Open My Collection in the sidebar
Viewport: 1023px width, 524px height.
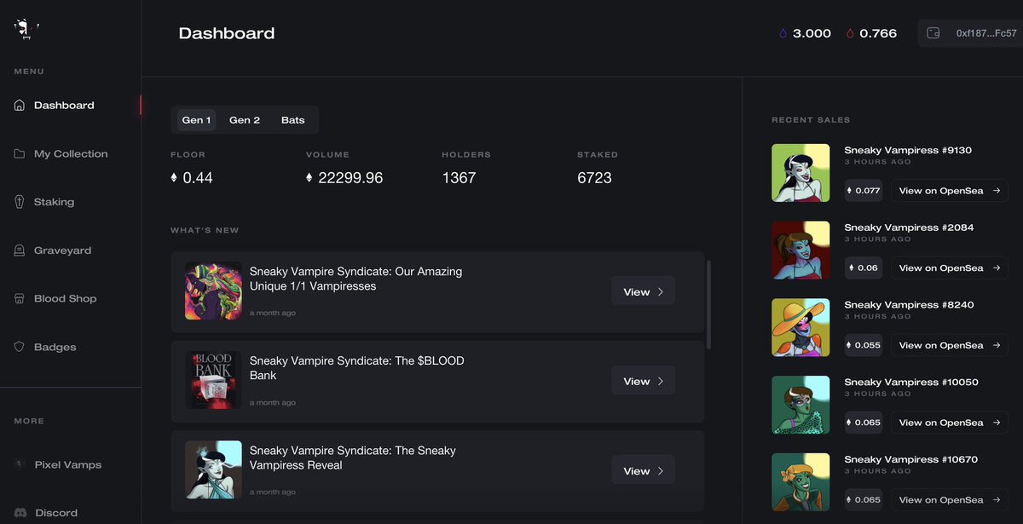(71, 154)
